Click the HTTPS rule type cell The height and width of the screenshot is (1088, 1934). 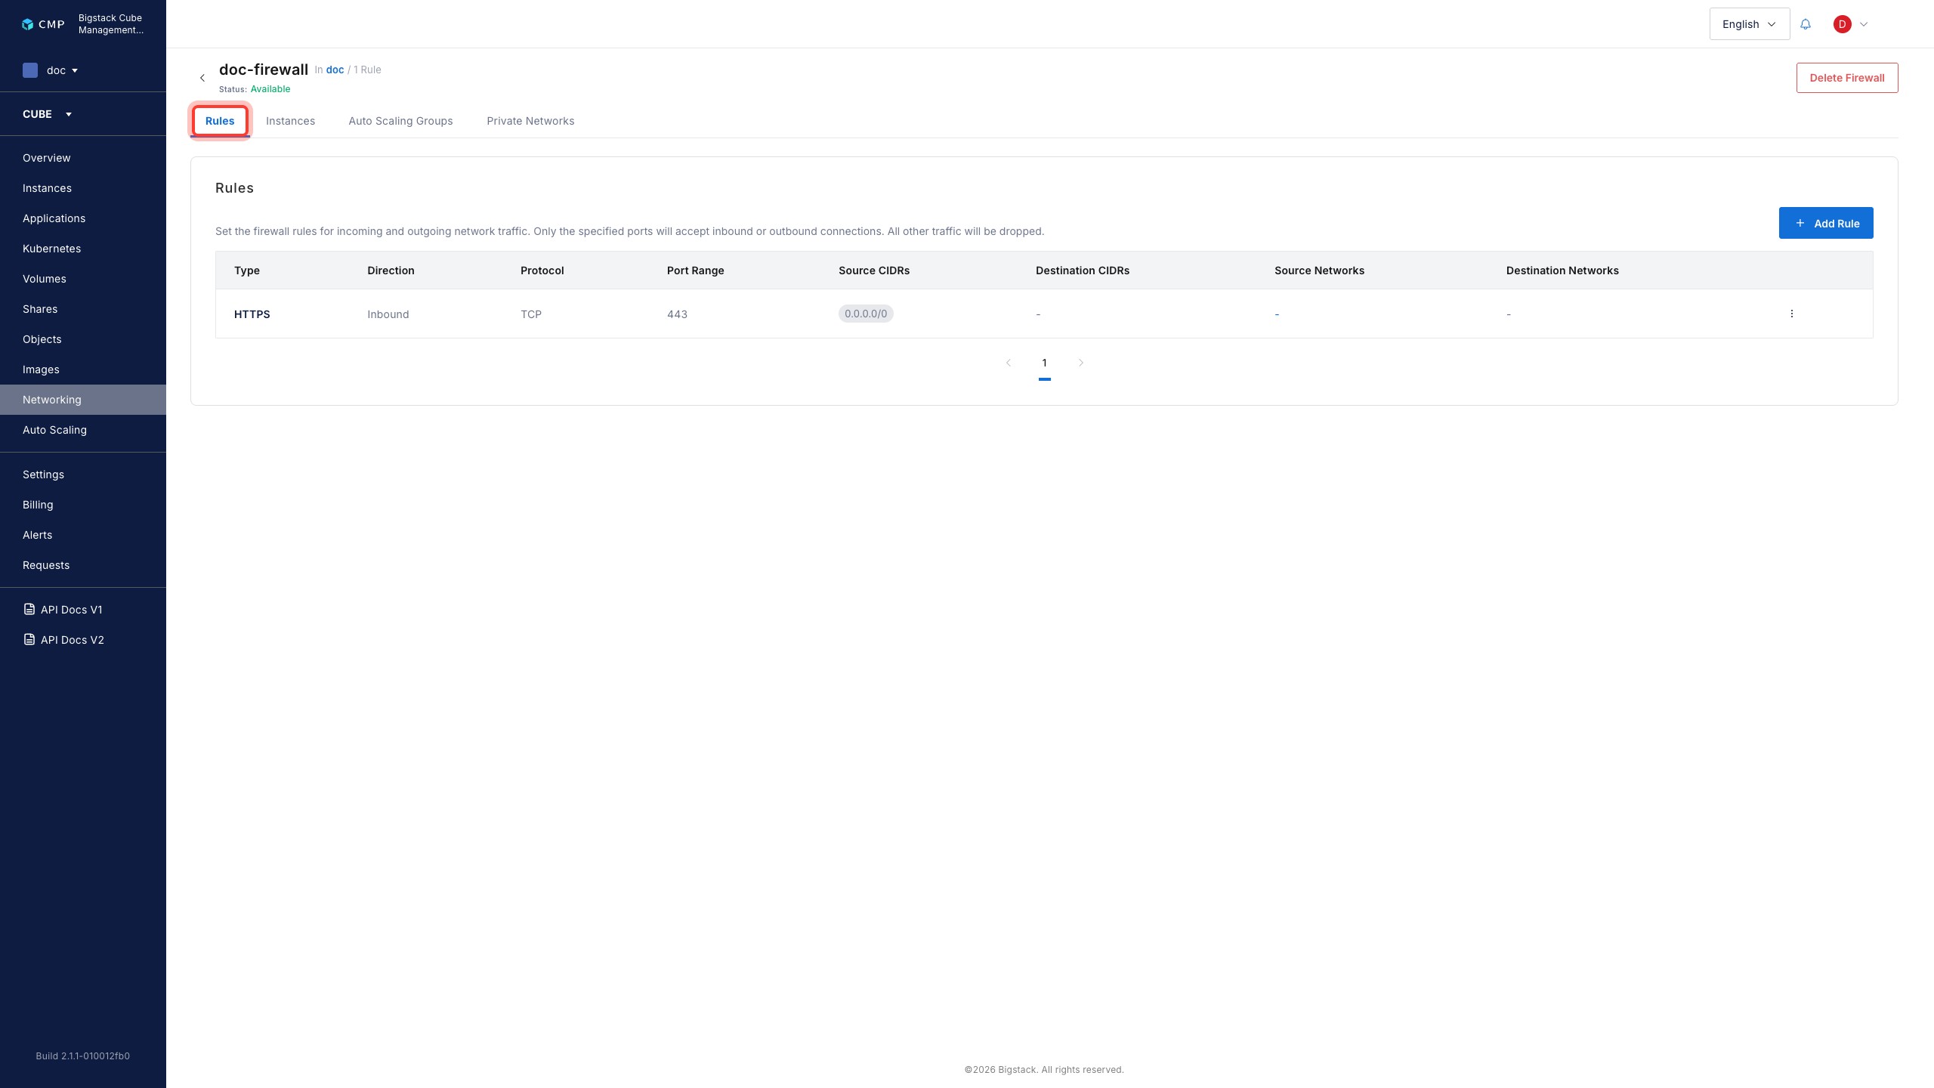tap(252, 314)
